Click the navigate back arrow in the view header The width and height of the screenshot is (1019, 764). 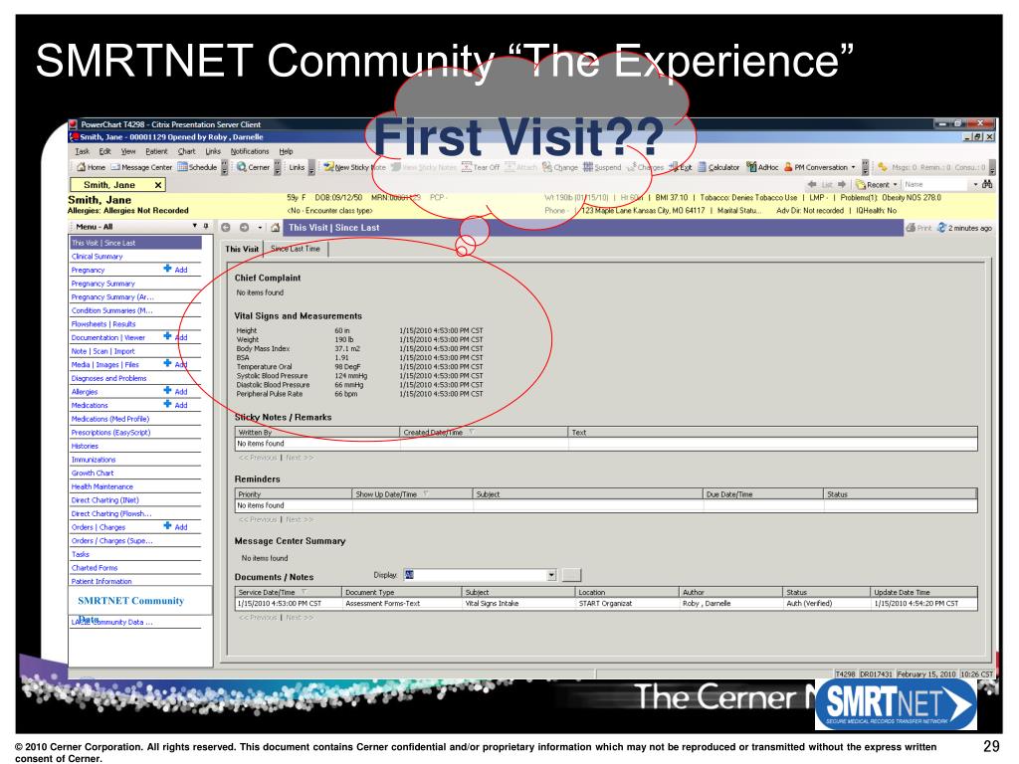tap(226, 228)
